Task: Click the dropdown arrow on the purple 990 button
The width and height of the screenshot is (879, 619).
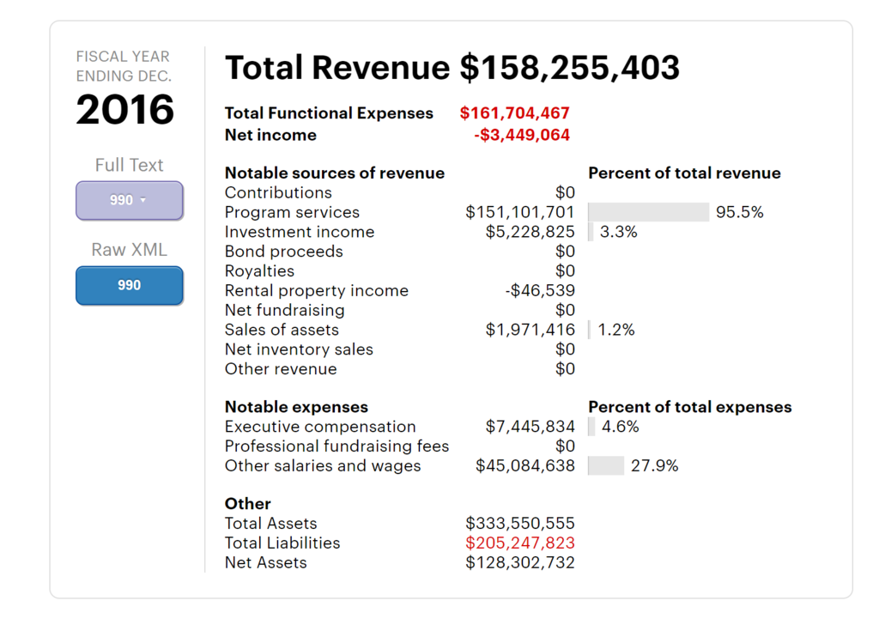Action: (143, 201)
